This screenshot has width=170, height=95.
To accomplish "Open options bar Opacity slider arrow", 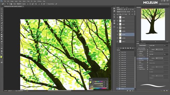I will 30,4.
